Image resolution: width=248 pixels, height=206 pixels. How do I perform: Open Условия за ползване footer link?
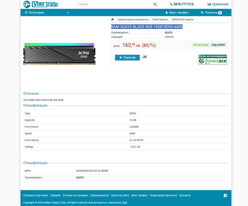click(x=75, y=195)
